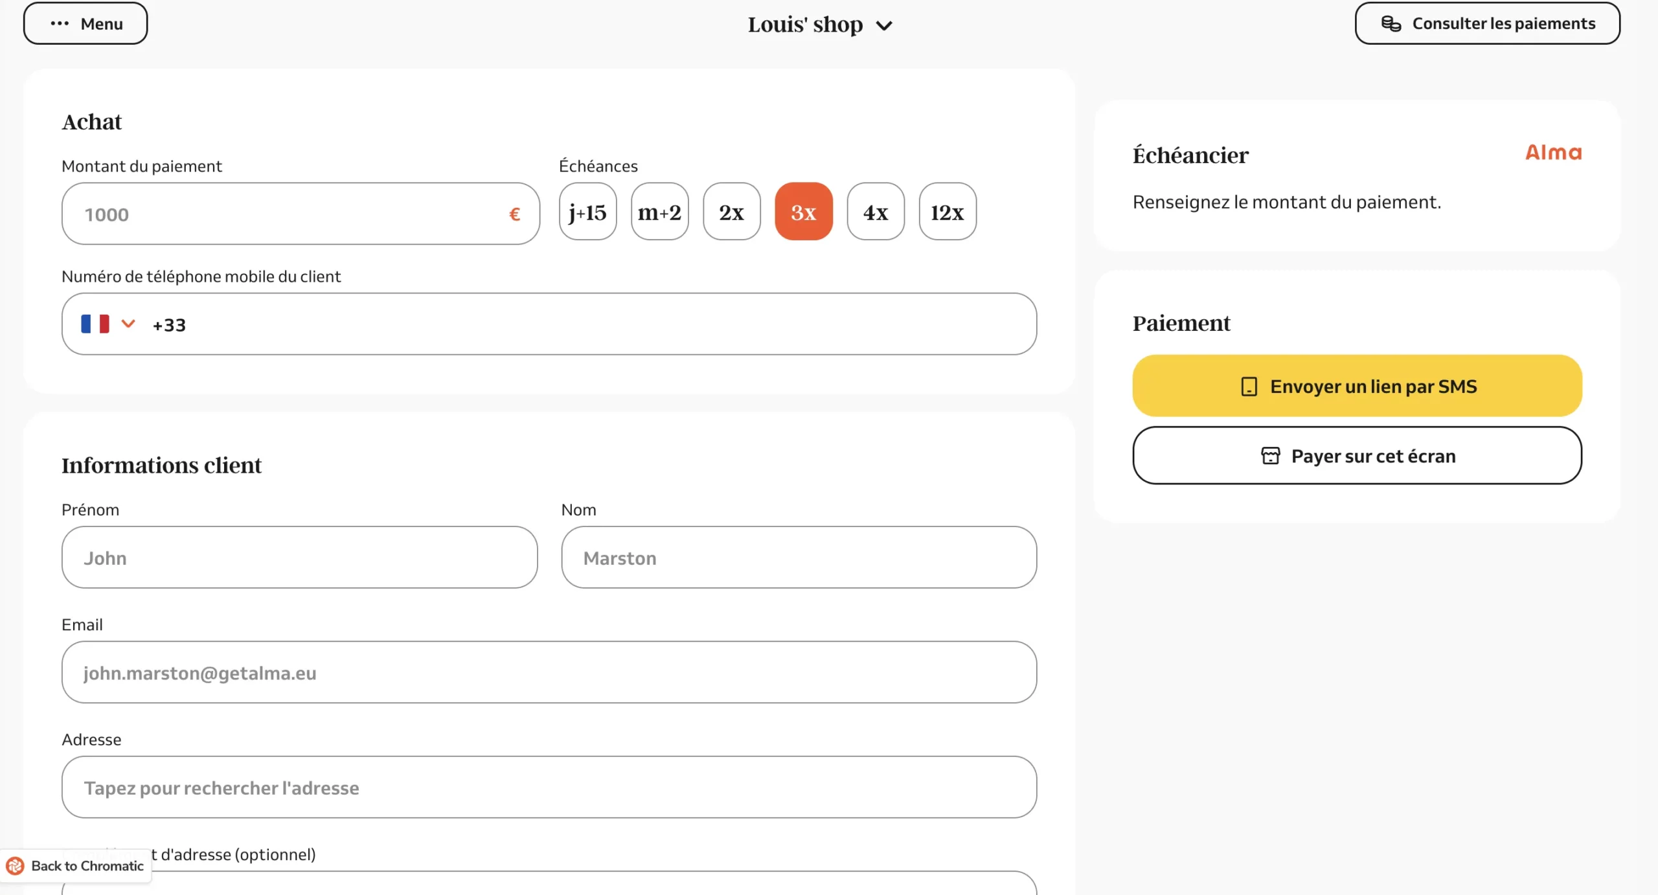Select the j+15 installment option
Image resolution: width=1658 pixels, height=895 pixels.
[x=587, y=212]
